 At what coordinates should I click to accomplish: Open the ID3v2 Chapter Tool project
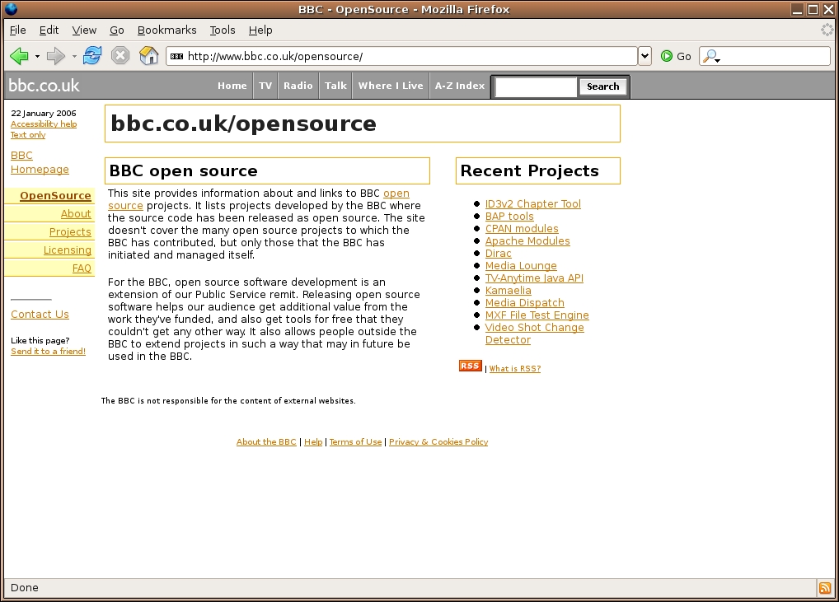(x=533, y=203)
